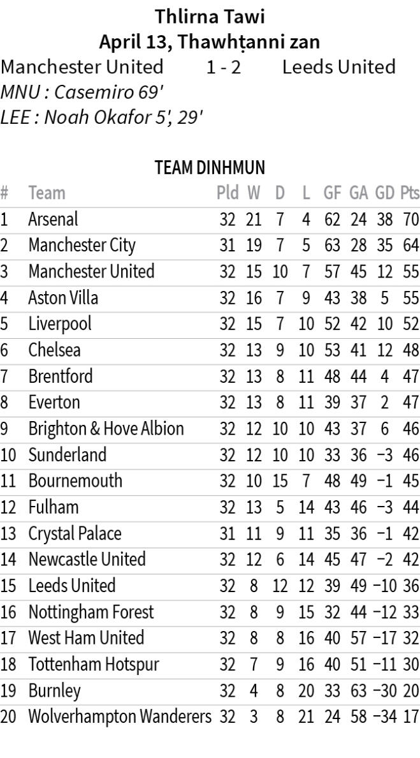This screenshot has width=420, height=758.
Task: Open the Bournemouth team entry
Action: [x=75, y=481]
